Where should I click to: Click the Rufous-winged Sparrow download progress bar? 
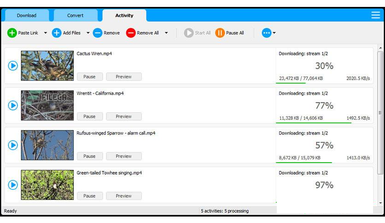click(x=304, y=163)
